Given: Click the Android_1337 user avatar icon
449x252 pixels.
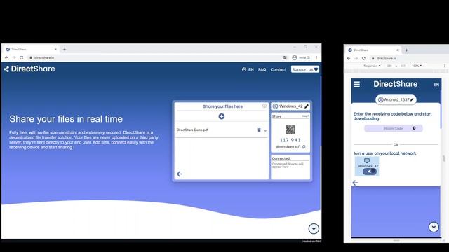Looking at the screenshot, I should [380, 99].
